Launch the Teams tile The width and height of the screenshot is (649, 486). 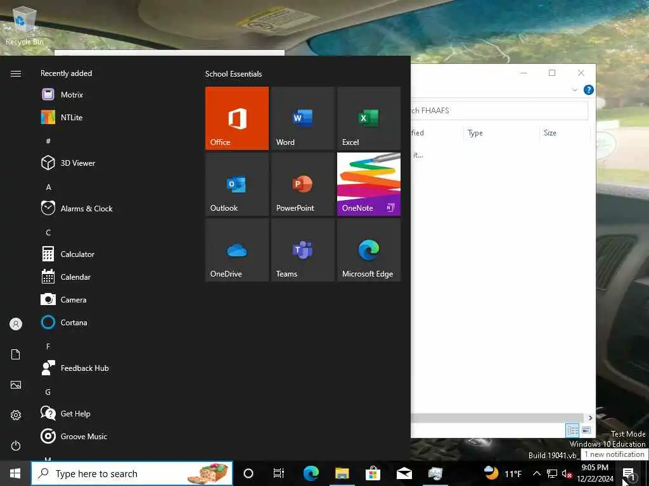click(x=302, y=250)
